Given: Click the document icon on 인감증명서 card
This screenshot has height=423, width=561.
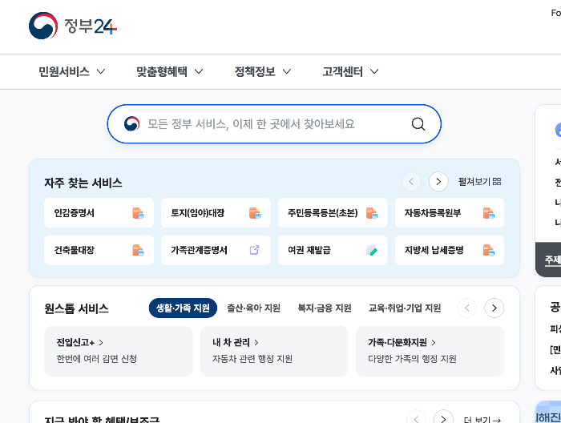Looking at the screenshot, I should 138,213.
